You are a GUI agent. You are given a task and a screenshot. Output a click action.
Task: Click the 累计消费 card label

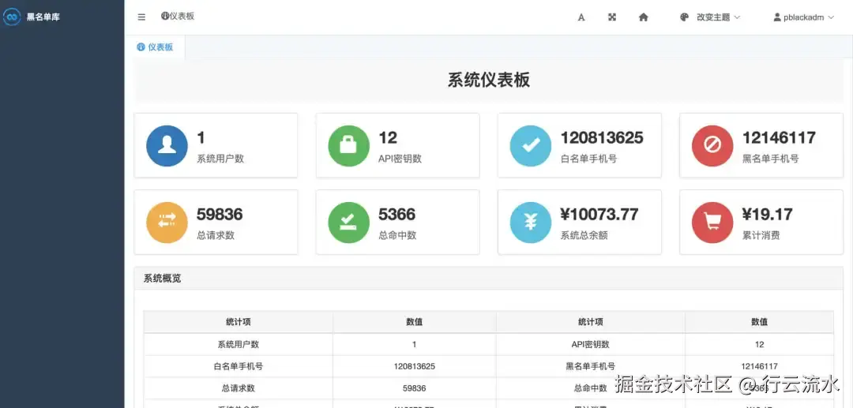click(761, 235)
